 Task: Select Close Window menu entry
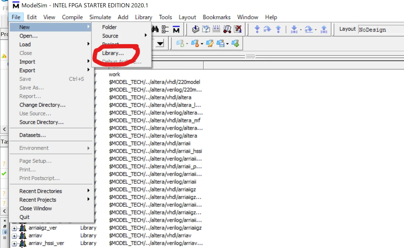click(36, 208)
